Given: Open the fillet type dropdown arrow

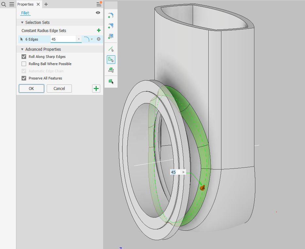Looking at the screenshot, I should 92,39.
